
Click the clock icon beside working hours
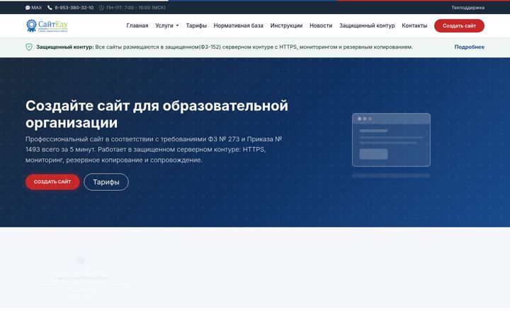click(101, 8)
